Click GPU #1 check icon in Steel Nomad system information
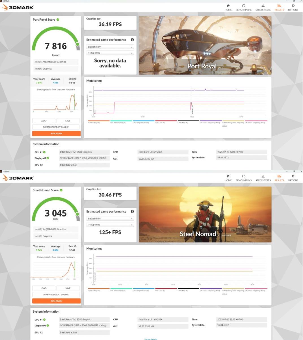This screenshot has width=303, height=340. tap(44, 319)
